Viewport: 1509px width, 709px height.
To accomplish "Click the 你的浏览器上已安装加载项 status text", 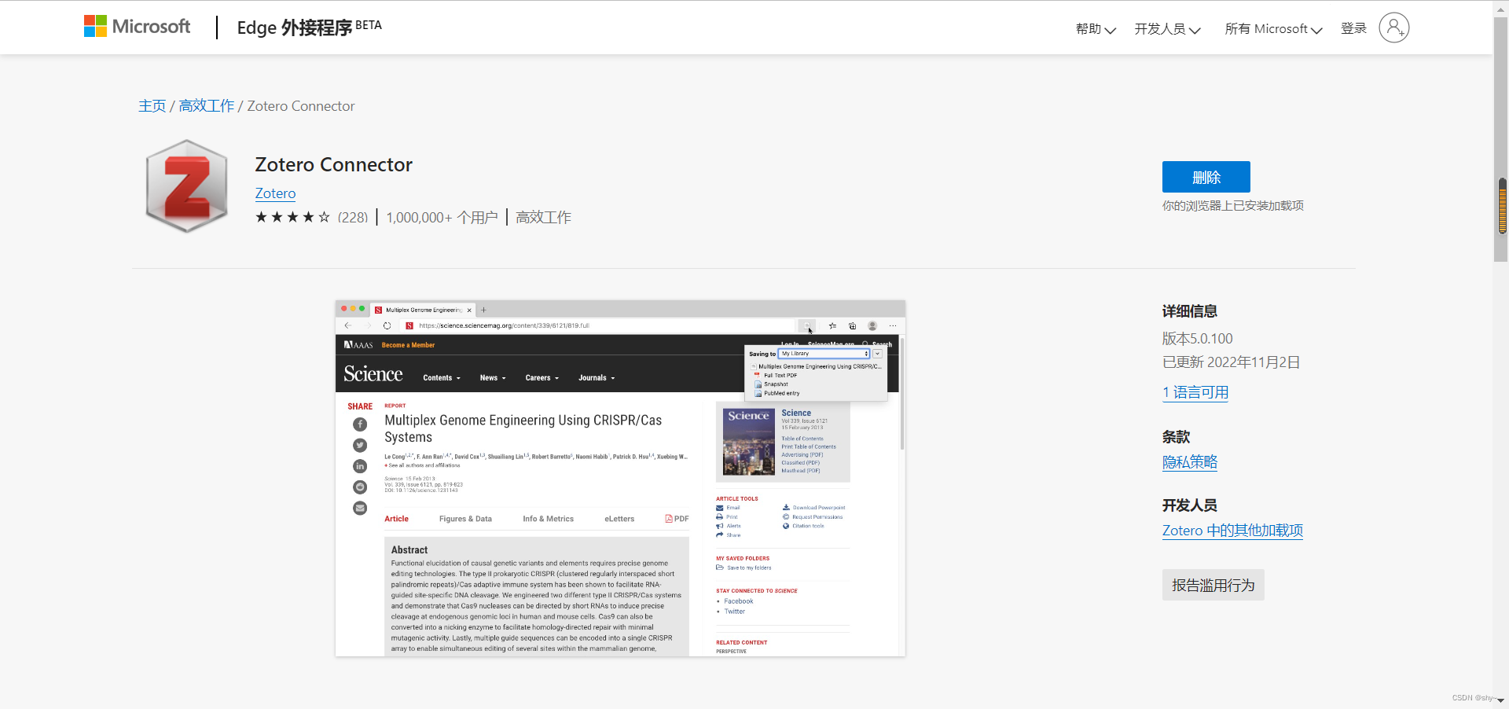I will 1233,206.
